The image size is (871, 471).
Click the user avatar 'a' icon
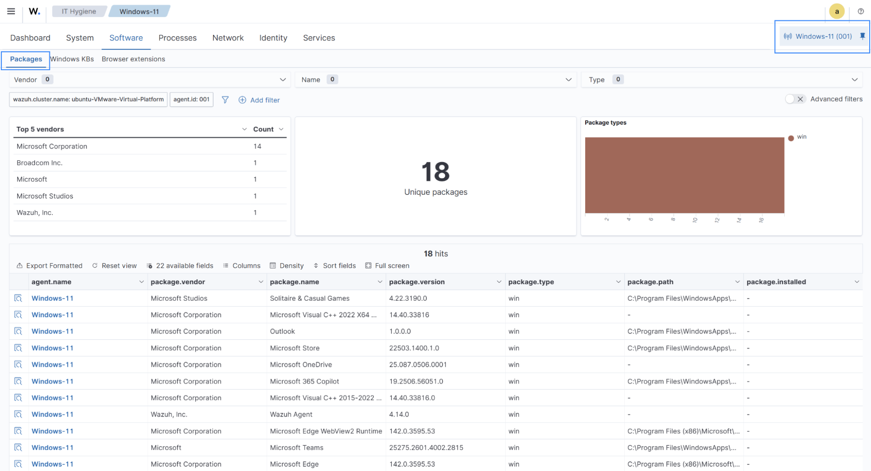click(837, 11)
